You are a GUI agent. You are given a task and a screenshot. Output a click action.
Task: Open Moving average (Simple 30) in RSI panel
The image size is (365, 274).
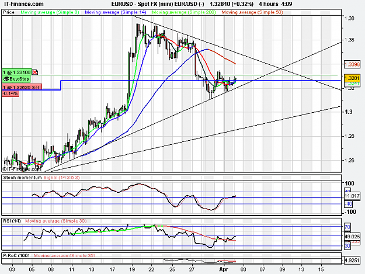point(55,221)
